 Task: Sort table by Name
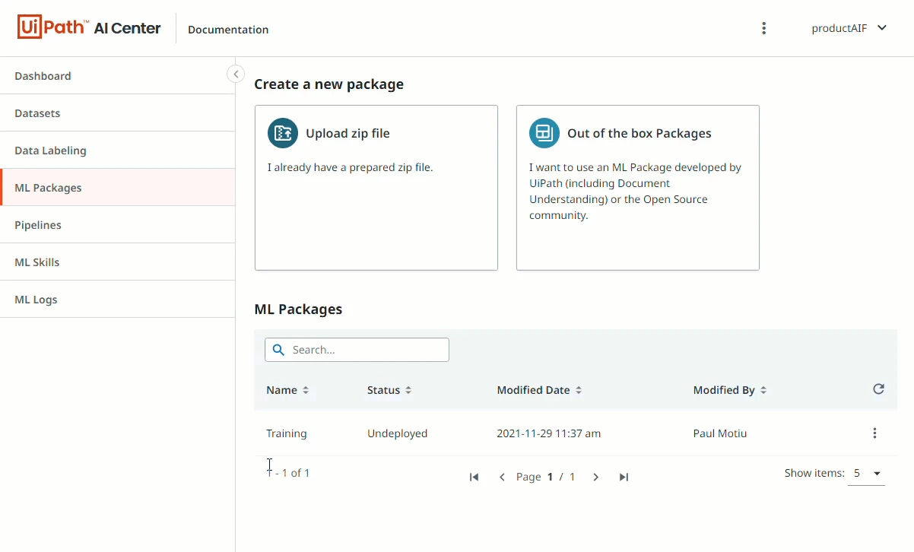point(287,390)
